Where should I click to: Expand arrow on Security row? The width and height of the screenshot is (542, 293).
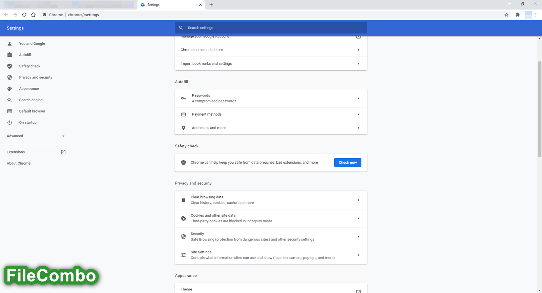coord(358,237)
